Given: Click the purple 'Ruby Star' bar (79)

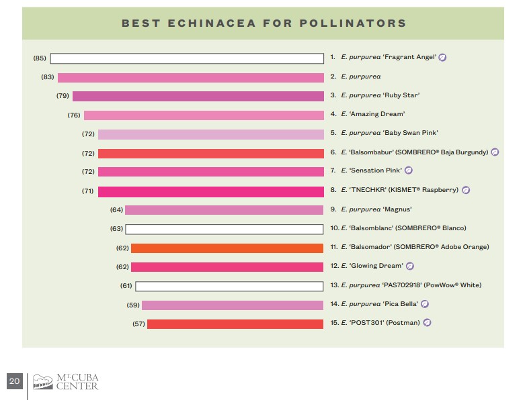Looking at the screenshot, I should click(x=198, y=97).
